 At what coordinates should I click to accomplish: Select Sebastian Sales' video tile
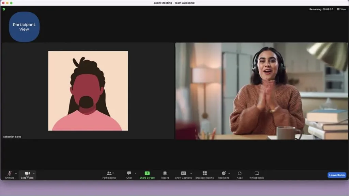point(88,91)
